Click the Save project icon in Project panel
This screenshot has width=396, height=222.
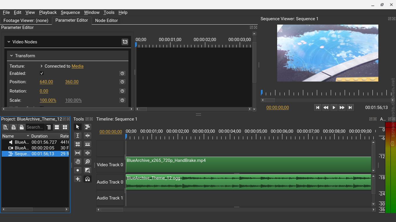coord(21,127)
